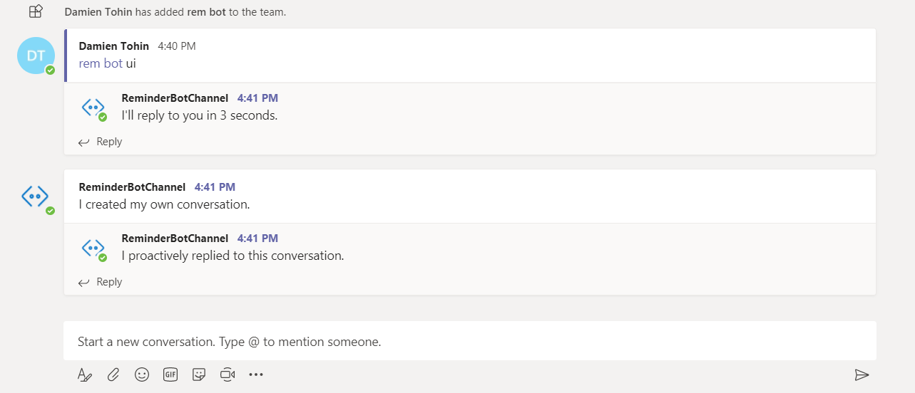Reply to the "3 seconds" thread
Image resolution: width=915 pixels, height=393 pixels.
(x=101, y=142)
